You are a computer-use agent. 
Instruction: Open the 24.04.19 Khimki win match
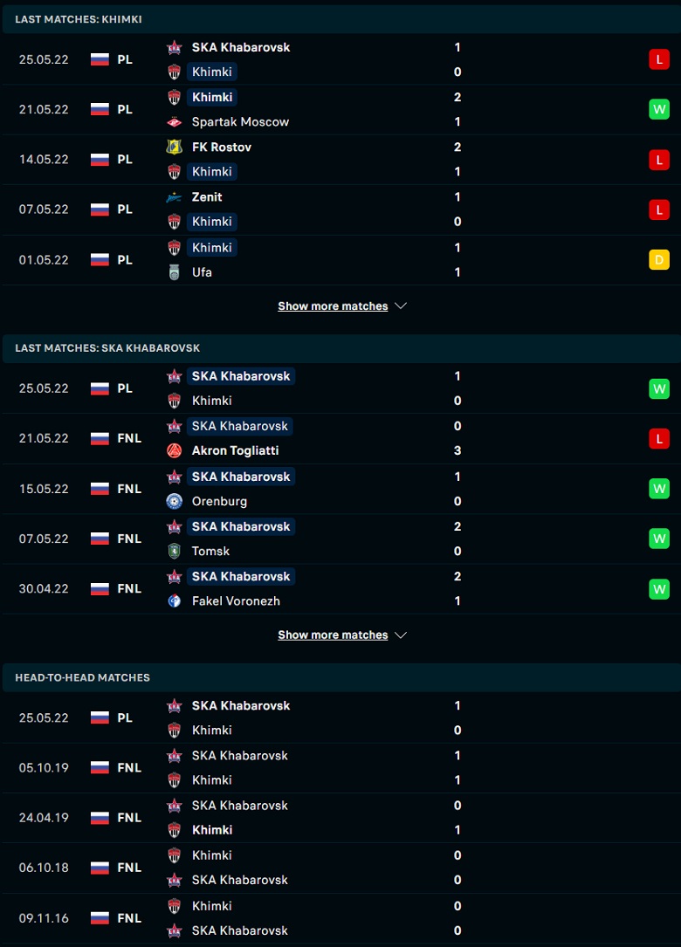(x=340, y=818)
